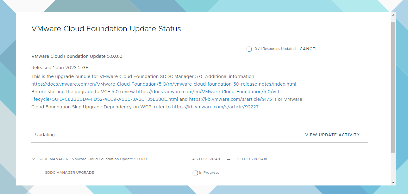Follow the kb article 92227 link
The image size is (408, 194).
tap(215, 107)
